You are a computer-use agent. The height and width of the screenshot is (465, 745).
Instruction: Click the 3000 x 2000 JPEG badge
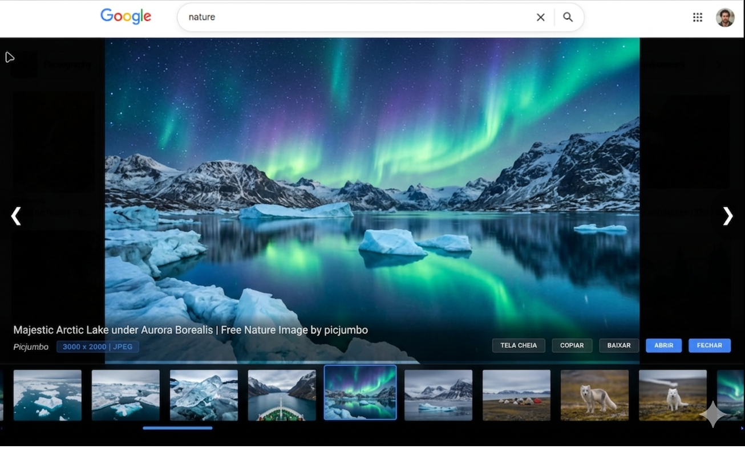pos(98,346)
